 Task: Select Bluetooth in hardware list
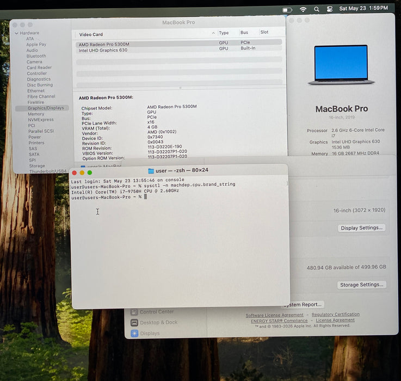(x=36, y=56)
